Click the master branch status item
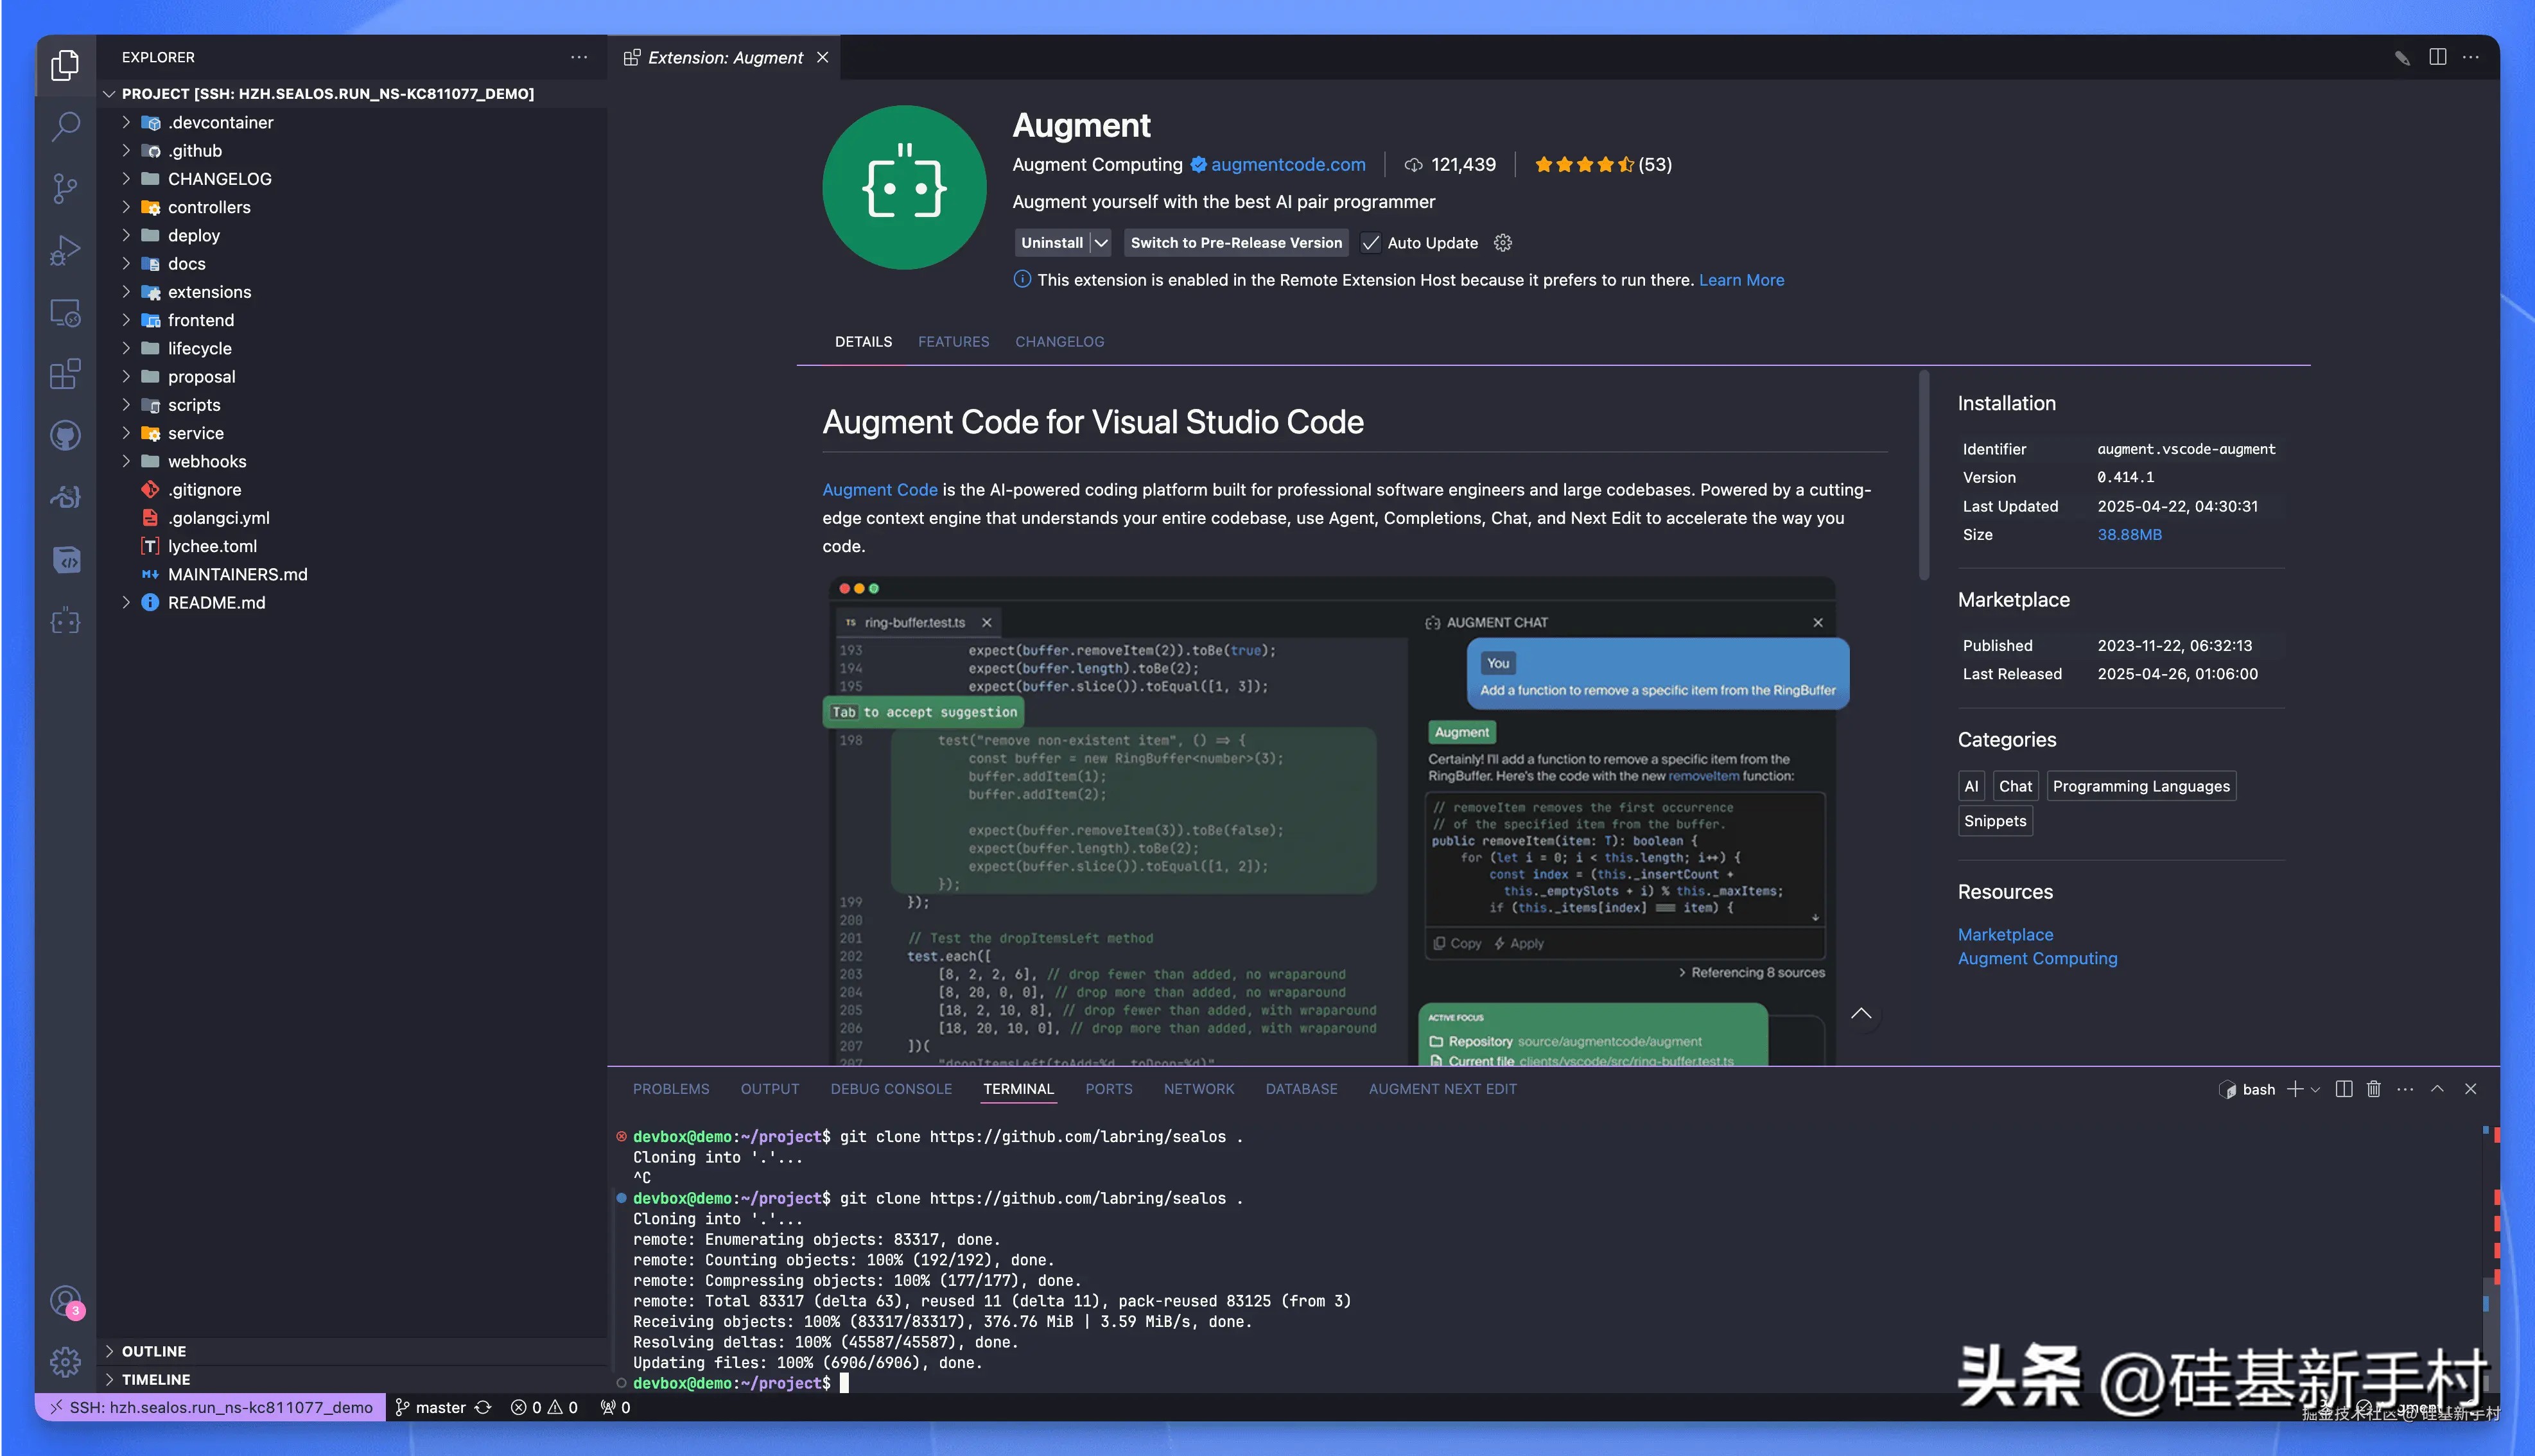The width and height of the screenshot is (2535, 1456). (431, 1407)
